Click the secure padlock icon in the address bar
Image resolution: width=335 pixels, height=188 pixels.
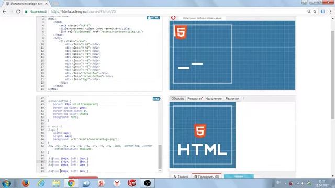click(26, 11)
